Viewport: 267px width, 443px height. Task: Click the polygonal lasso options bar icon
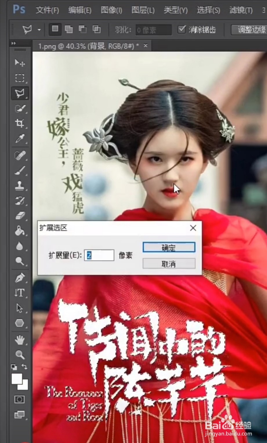click(x=27, y=30)
